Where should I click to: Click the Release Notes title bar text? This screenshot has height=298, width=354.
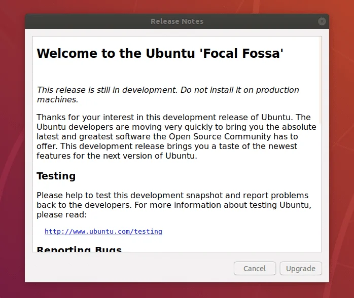click(177, 21)
